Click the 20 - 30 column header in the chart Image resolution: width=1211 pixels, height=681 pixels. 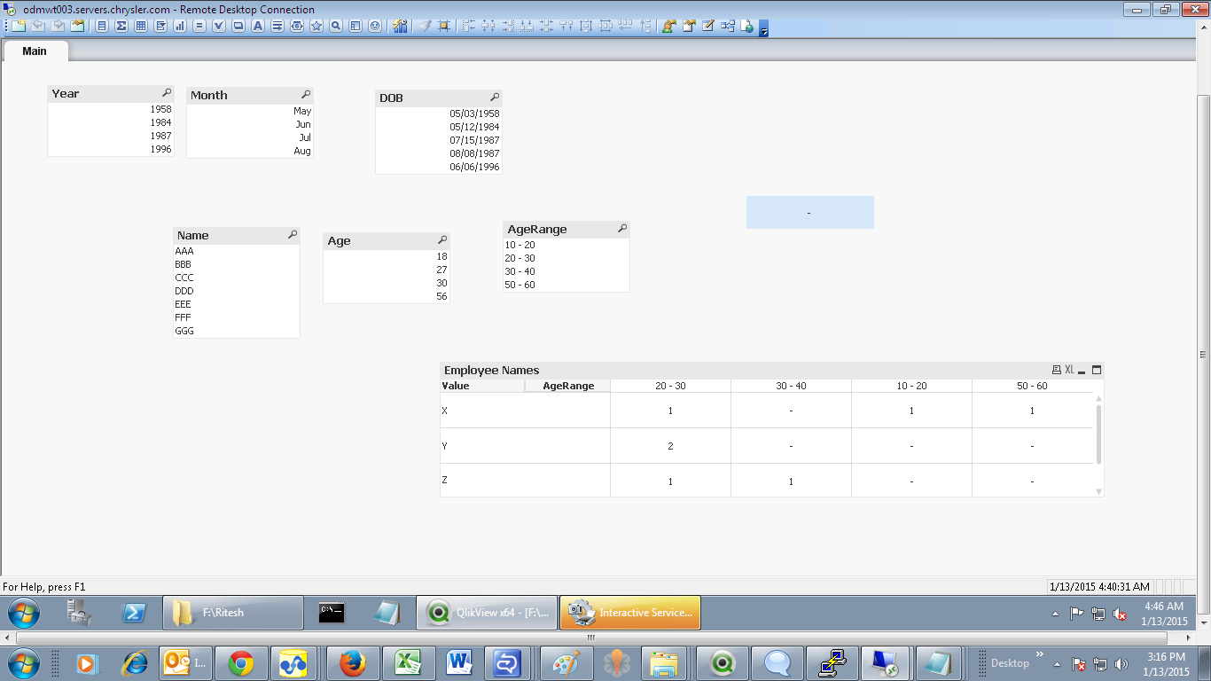pos(670,386)
